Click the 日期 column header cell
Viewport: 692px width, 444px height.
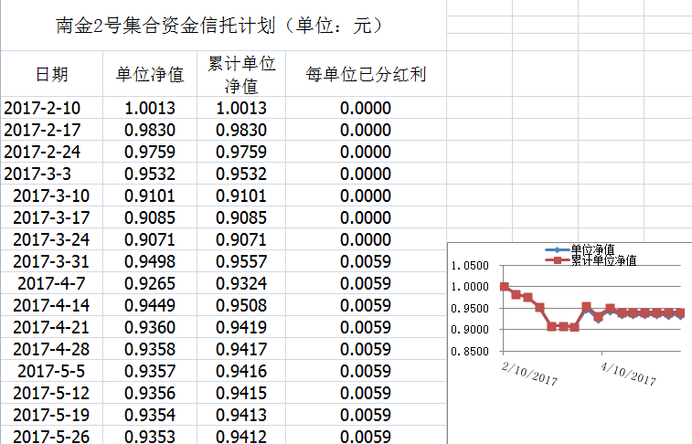tap(52, 74)
